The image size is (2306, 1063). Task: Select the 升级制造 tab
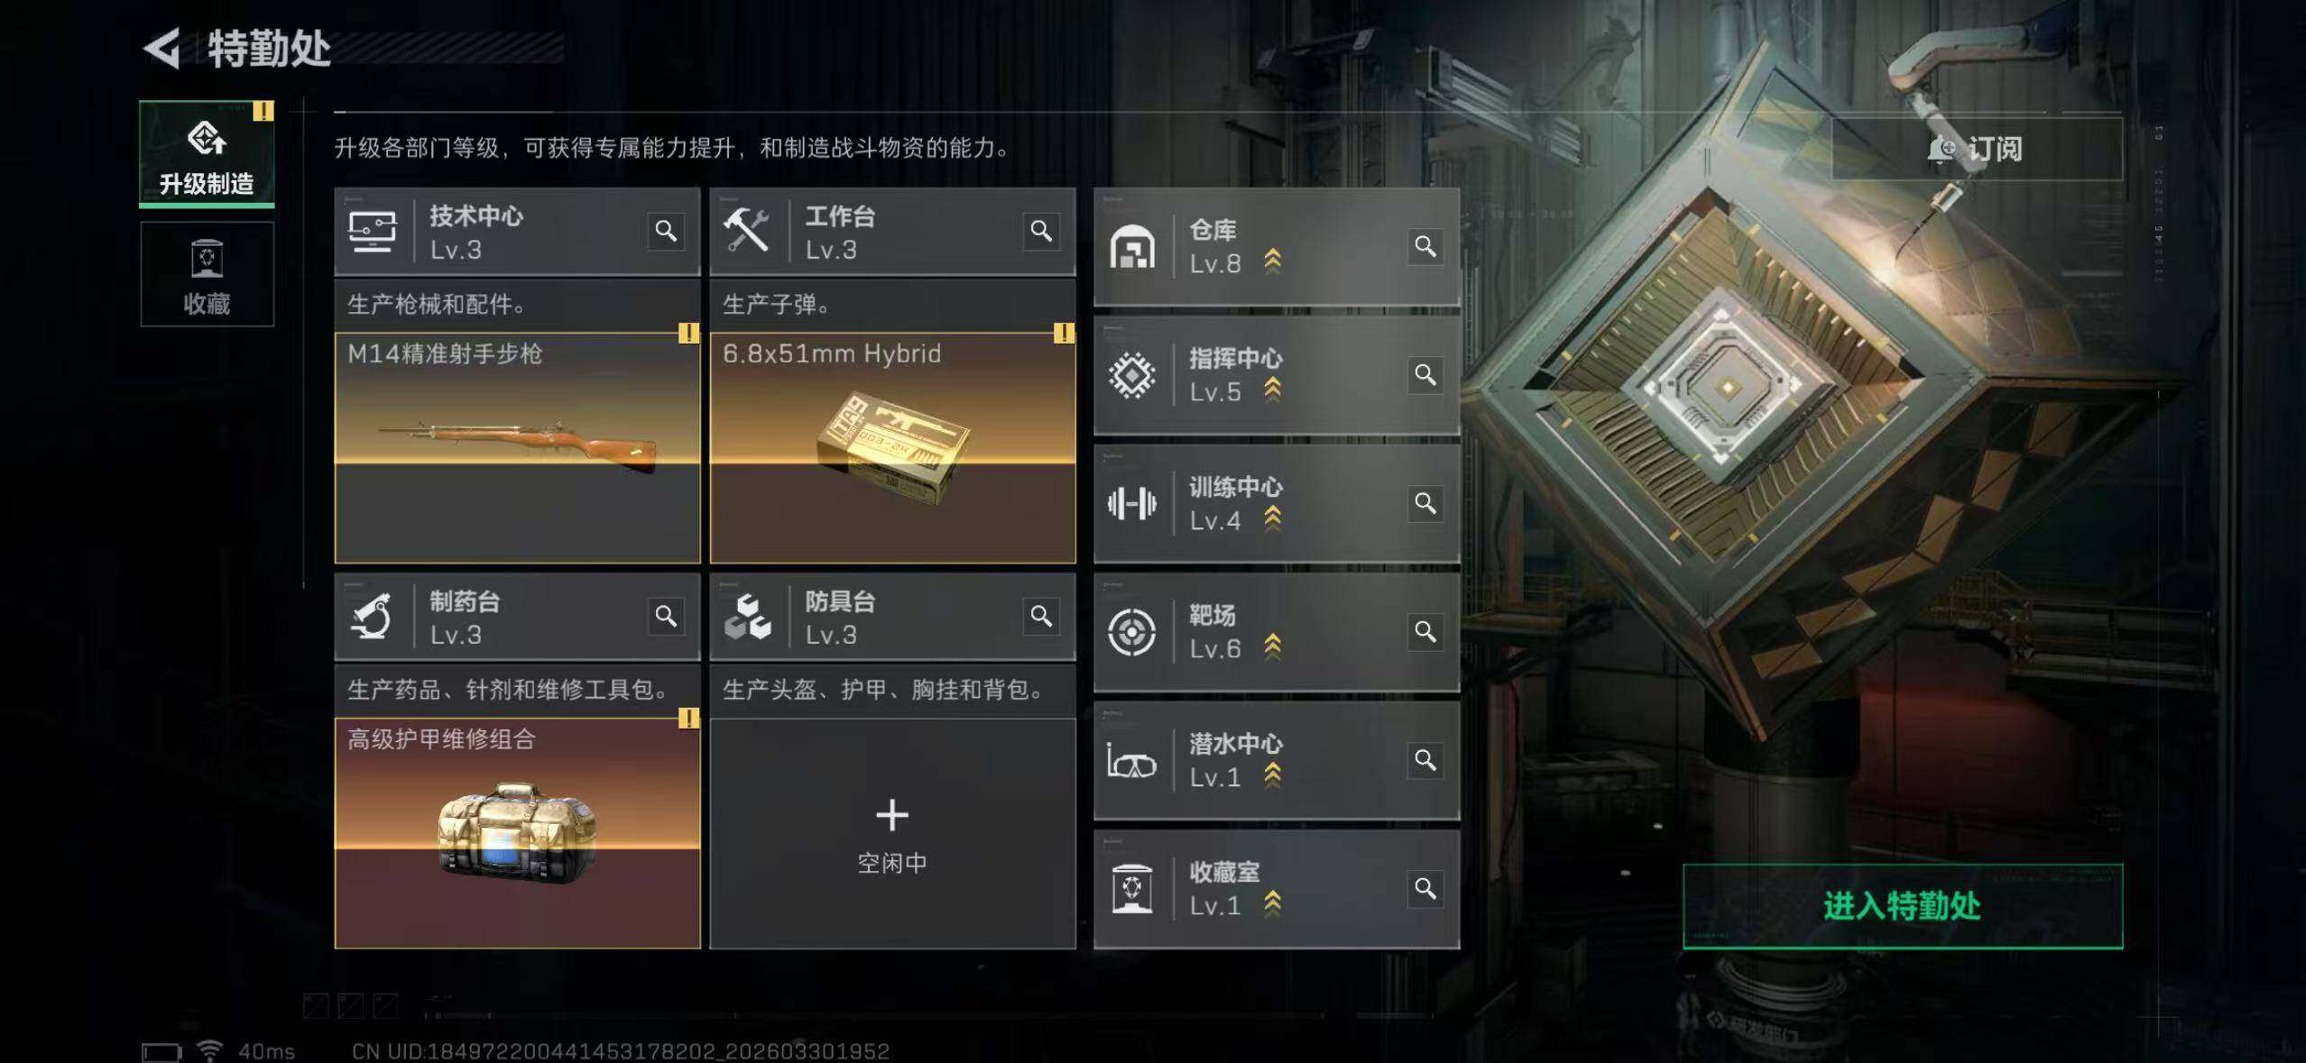pos(207,154)
